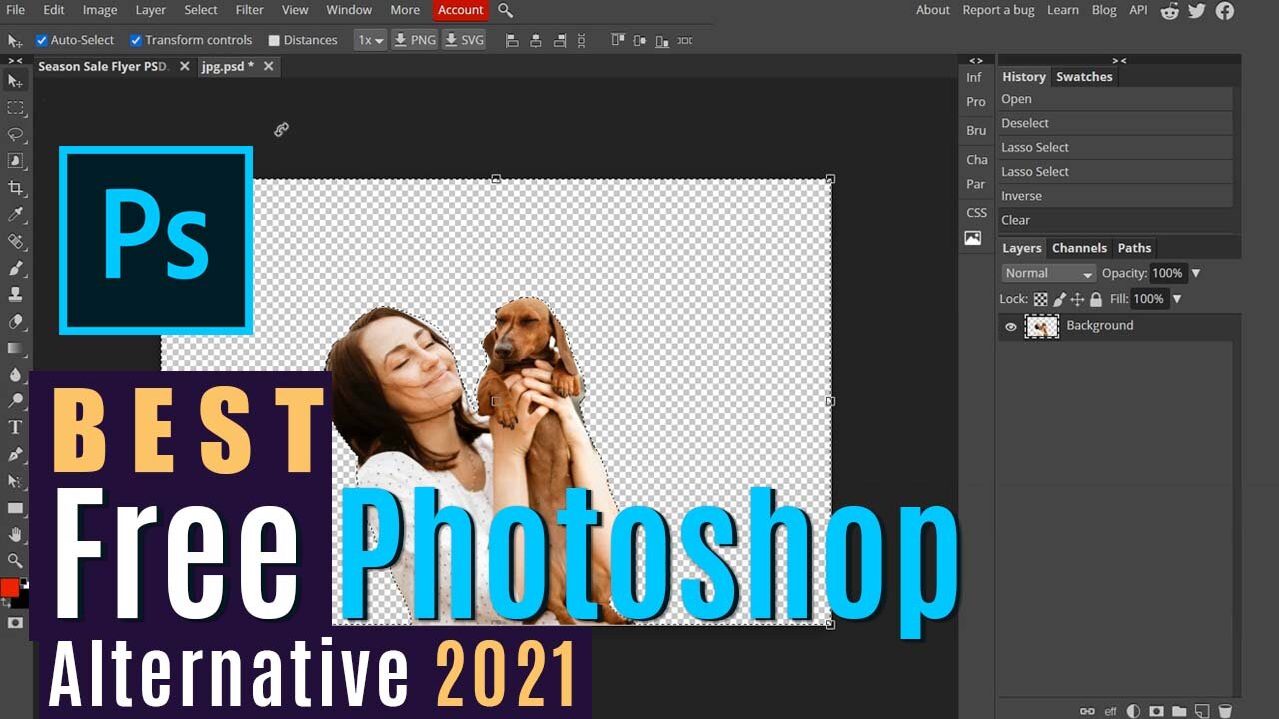Select the Path Select tool
Screen dimensions: 1279x719
15,481
